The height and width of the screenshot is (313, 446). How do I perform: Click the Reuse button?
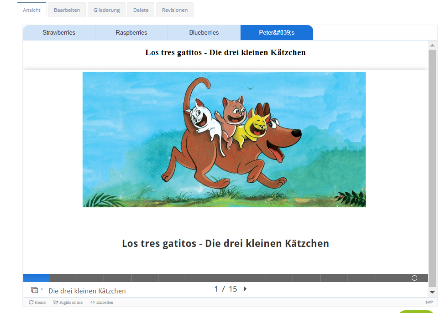(x=37, y=302)
